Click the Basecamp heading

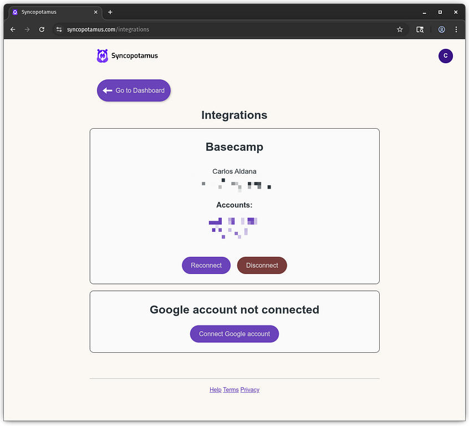coord(234,146)
